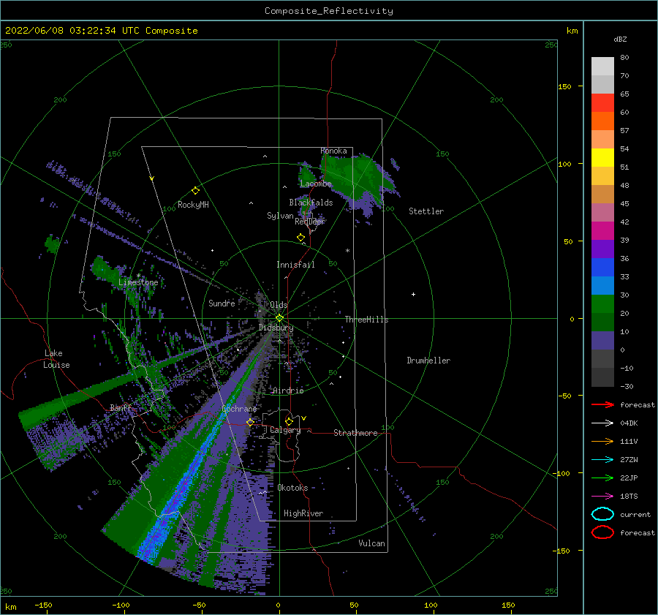Click the Innisfail city label
The width and height of the screenshot is (658, 615).
click(295, 265)
